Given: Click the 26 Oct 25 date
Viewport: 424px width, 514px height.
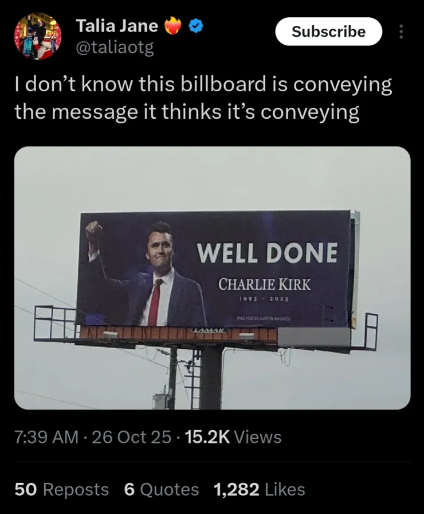Looking at the screenshot, I should [x=131, y=437].
